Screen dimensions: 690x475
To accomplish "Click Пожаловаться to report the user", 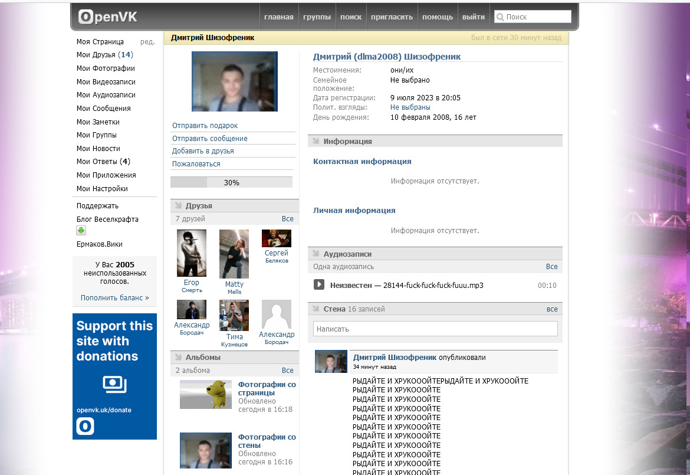I will click(x=196, y=164).
